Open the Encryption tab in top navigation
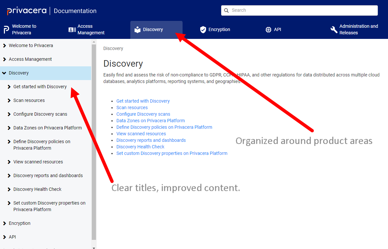The width and height of the screenshot is (388, 249). click(x=219, y=30)
